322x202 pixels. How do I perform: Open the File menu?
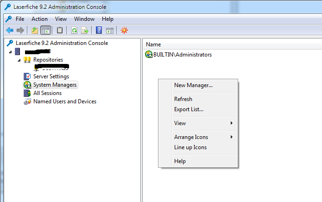pyautogui.click(x=20, y=19)
